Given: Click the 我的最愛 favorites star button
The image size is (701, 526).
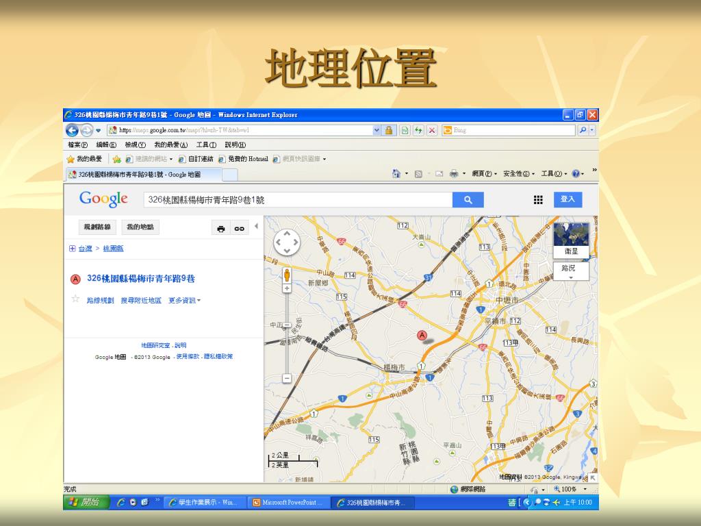Looking at the screenshot, I should point(84,159).
